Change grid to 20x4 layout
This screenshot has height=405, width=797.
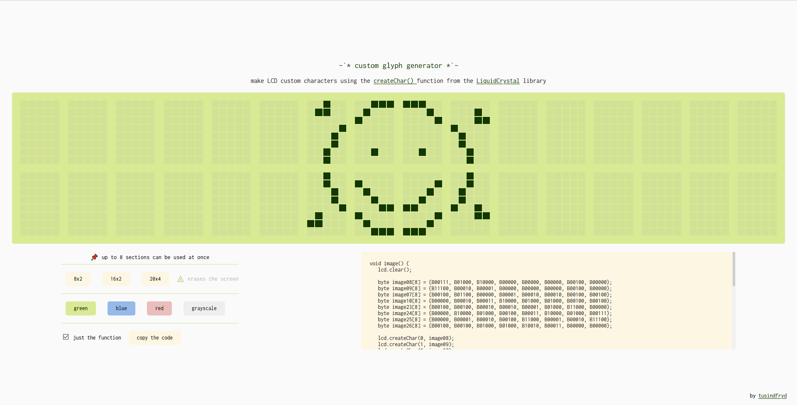155,279
